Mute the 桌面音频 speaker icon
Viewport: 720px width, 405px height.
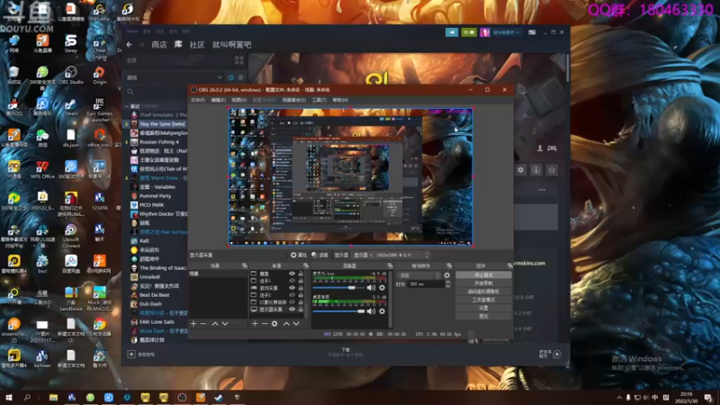(371, 311)
